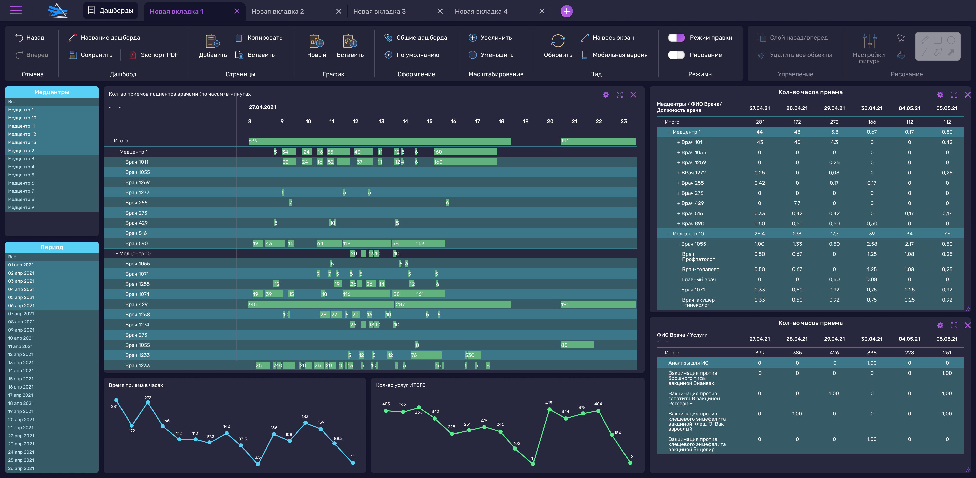The image size is (976, 478).
Task: Click the hamburger menu icon
Action: (x=16, y=10)
